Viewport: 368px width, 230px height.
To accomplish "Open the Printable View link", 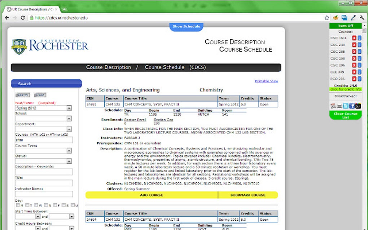I will coord(266,81).
